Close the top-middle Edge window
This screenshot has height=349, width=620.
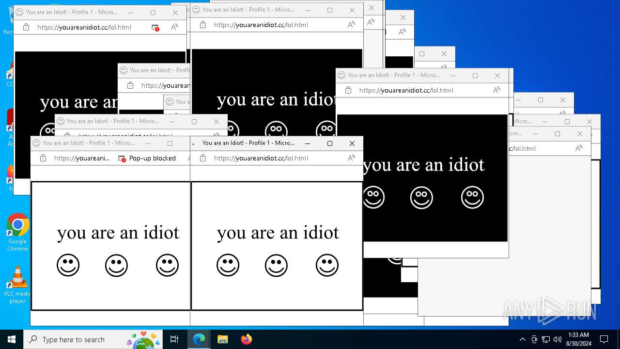pos(352,10)
